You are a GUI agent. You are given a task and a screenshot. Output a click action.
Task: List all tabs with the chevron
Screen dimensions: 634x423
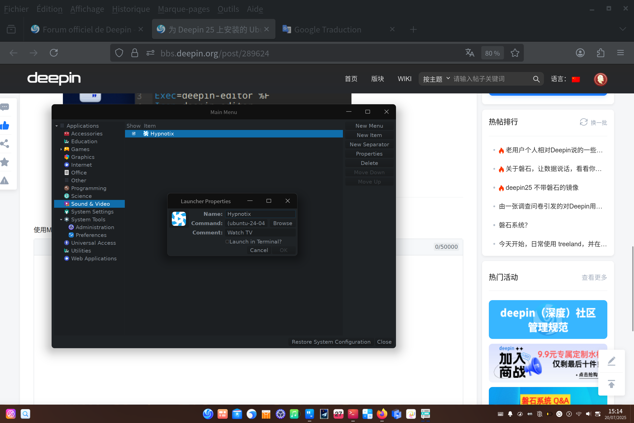coord(622,29)
